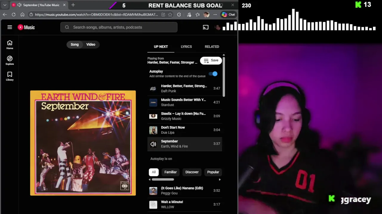The width and height of the screenshot is (382, 214).
Task: Click the browser profile picture
Action: click(206, 15)
